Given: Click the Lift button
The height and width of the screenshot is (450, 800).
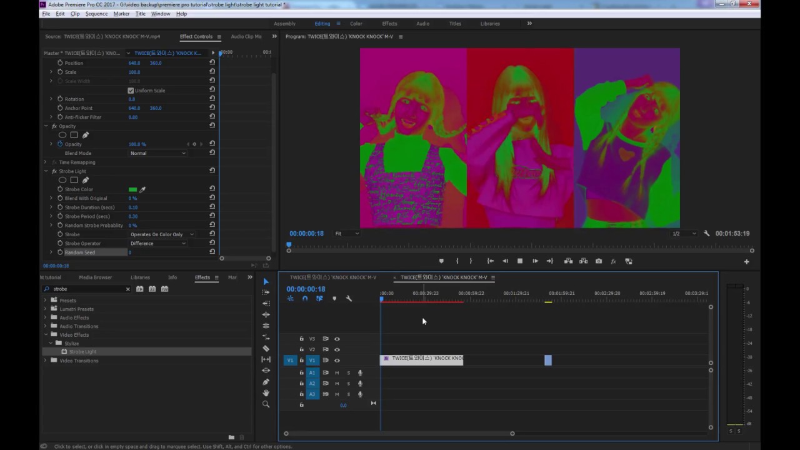Looking at the screenshot, I should pyautogui.click(x=568, y=261).
